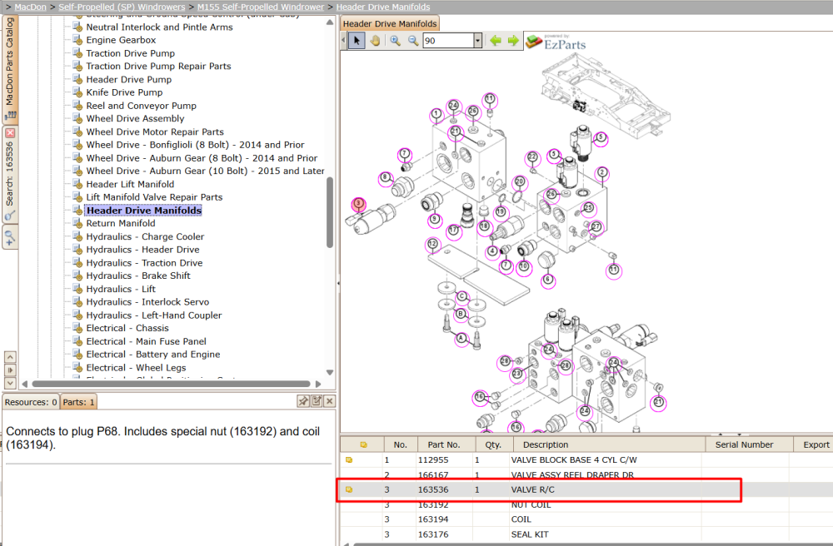Go to previous page green arrow
This screenshot has width=833, height=546.
click(x=496, y=41)
